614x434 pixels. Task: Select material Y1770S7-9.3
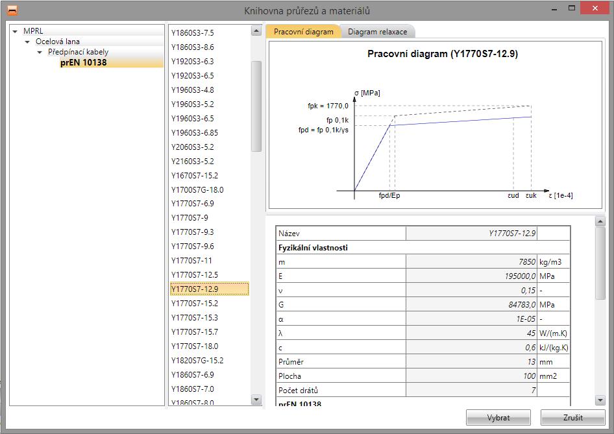click(x=193, y=232)
